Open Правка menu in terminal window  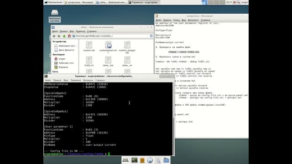(57, 80)
